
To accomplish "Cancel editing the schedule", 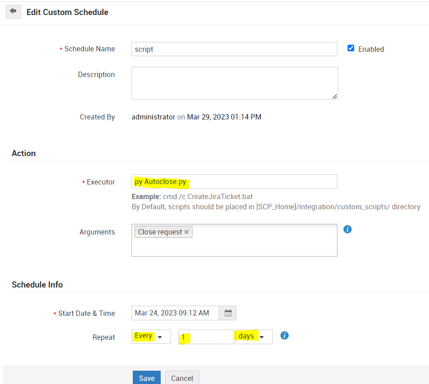I will tap(182, 378).
